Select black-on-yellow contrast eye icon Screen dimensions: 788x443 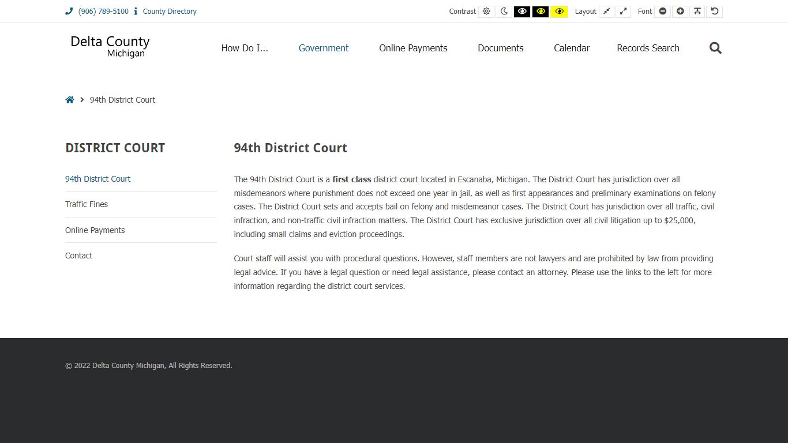(559, 11)
